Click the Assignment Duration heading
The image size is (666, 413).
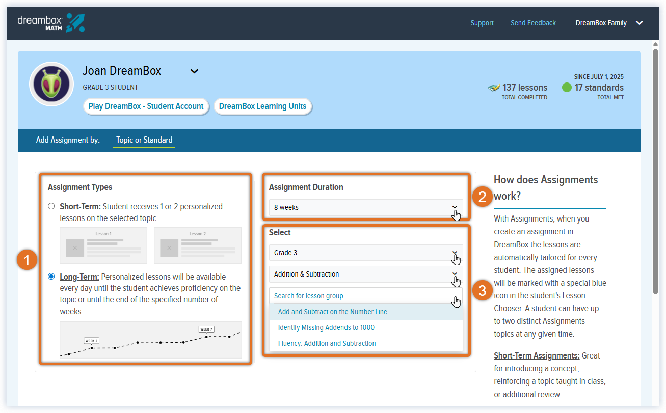(306, 187)
